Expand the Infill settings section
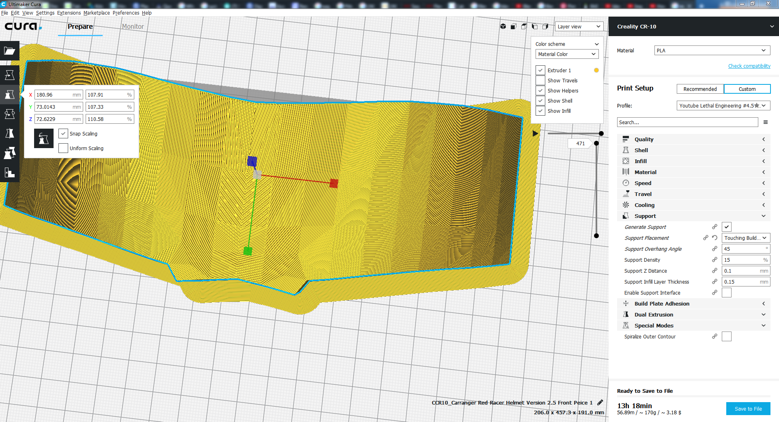The height and width of the screenshot is (422, 779). [x=694, y=161]
